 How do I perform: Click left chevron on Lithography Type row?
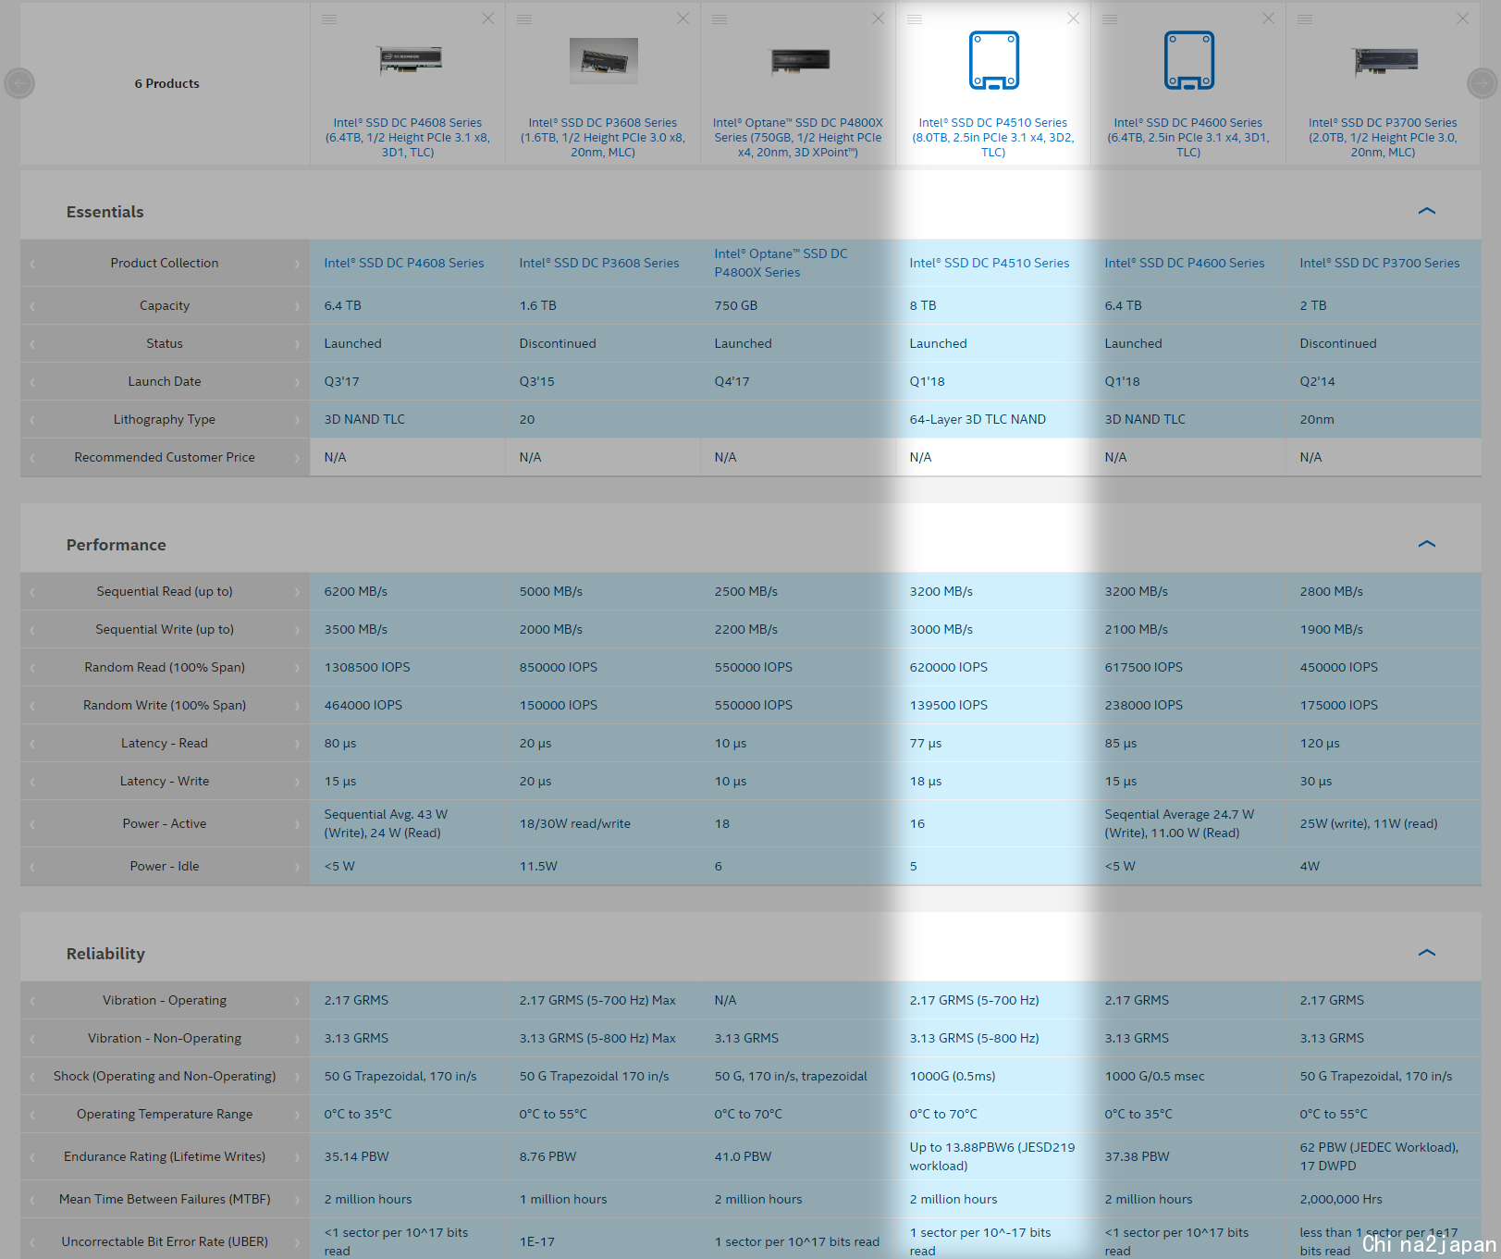32,420
